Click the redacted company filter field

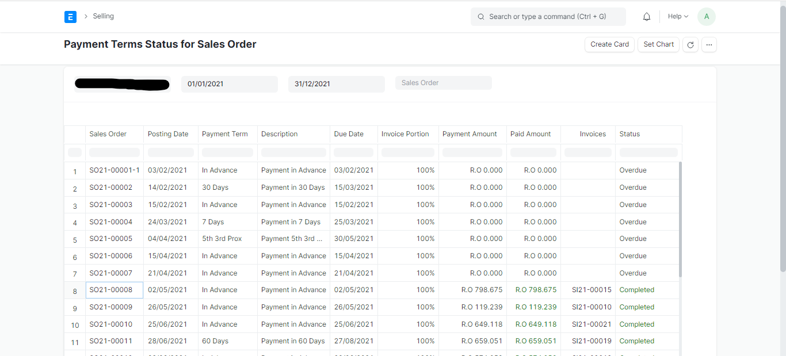coord(123,84)
